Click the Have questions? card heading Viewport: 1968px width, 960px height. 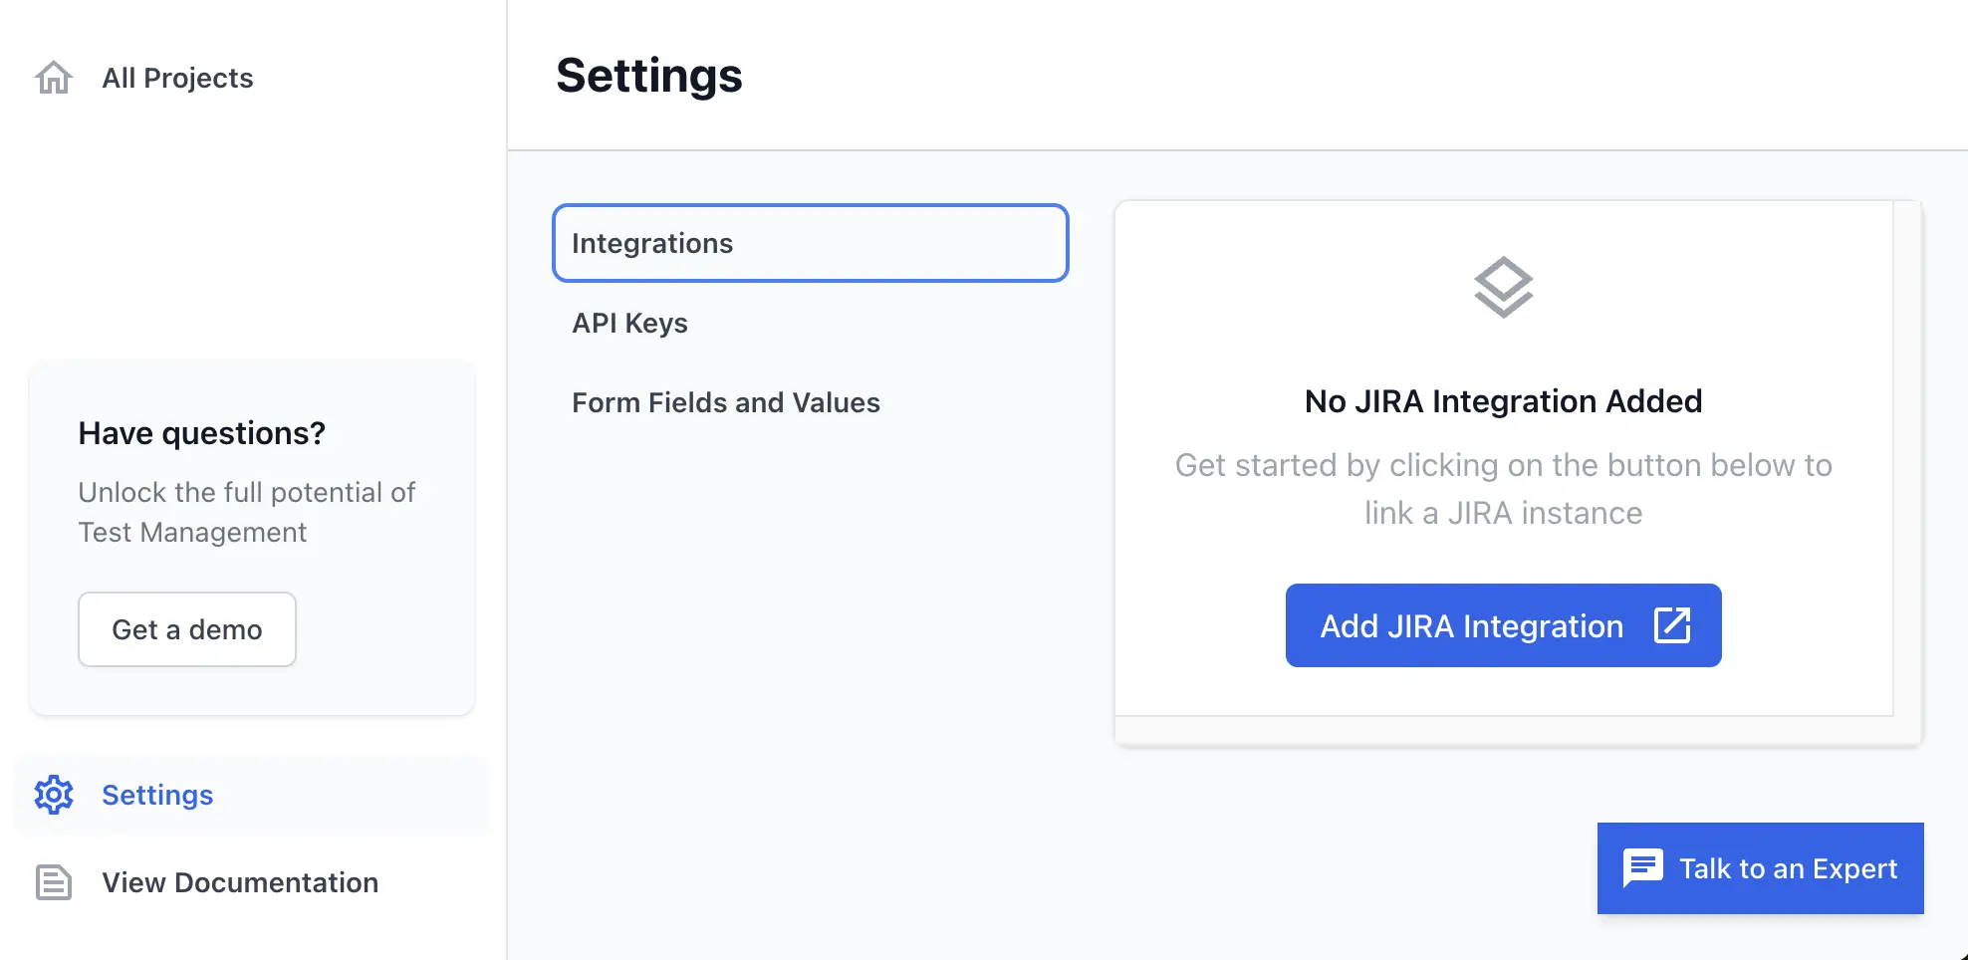202,433
